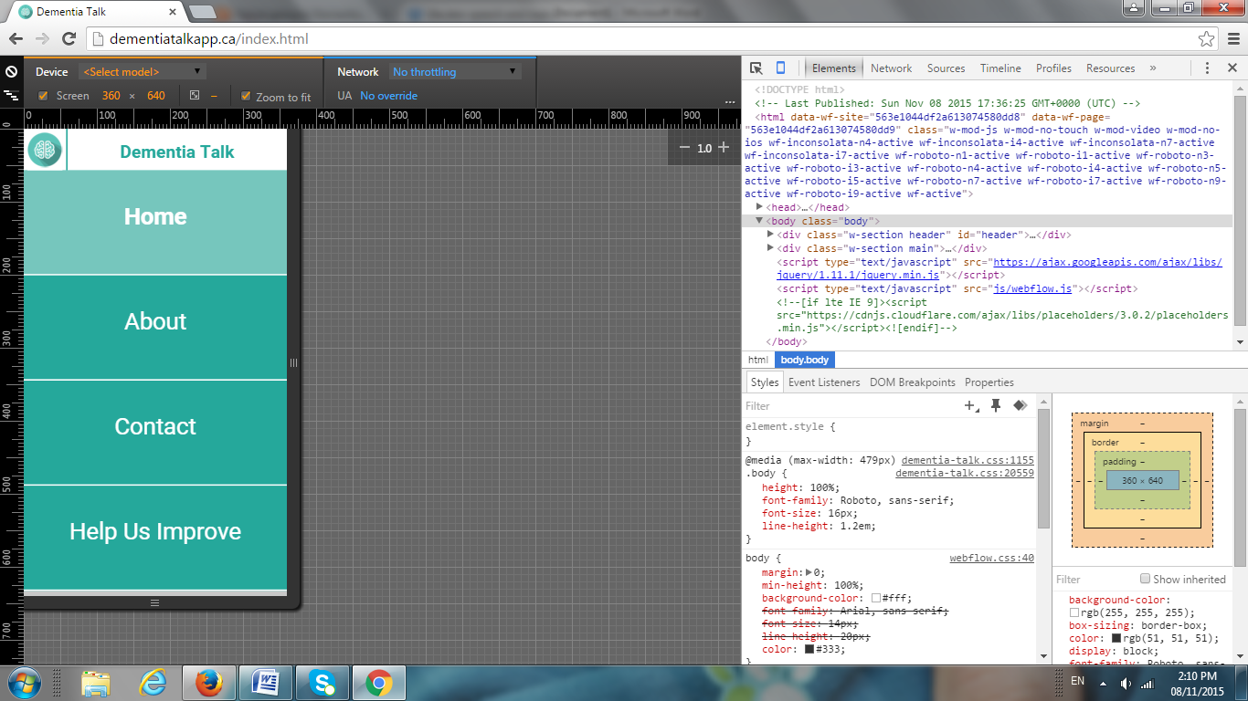Viewport: 1248px width, 701px height.
Task: Open the Chrome hamburger menu
Action: point(1233,38)
